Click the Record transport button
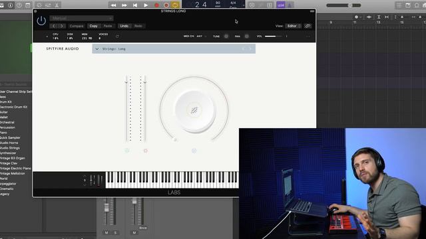The width and height of the screenshot is (426, 239). pyautogui.click(x=156, y=5)
